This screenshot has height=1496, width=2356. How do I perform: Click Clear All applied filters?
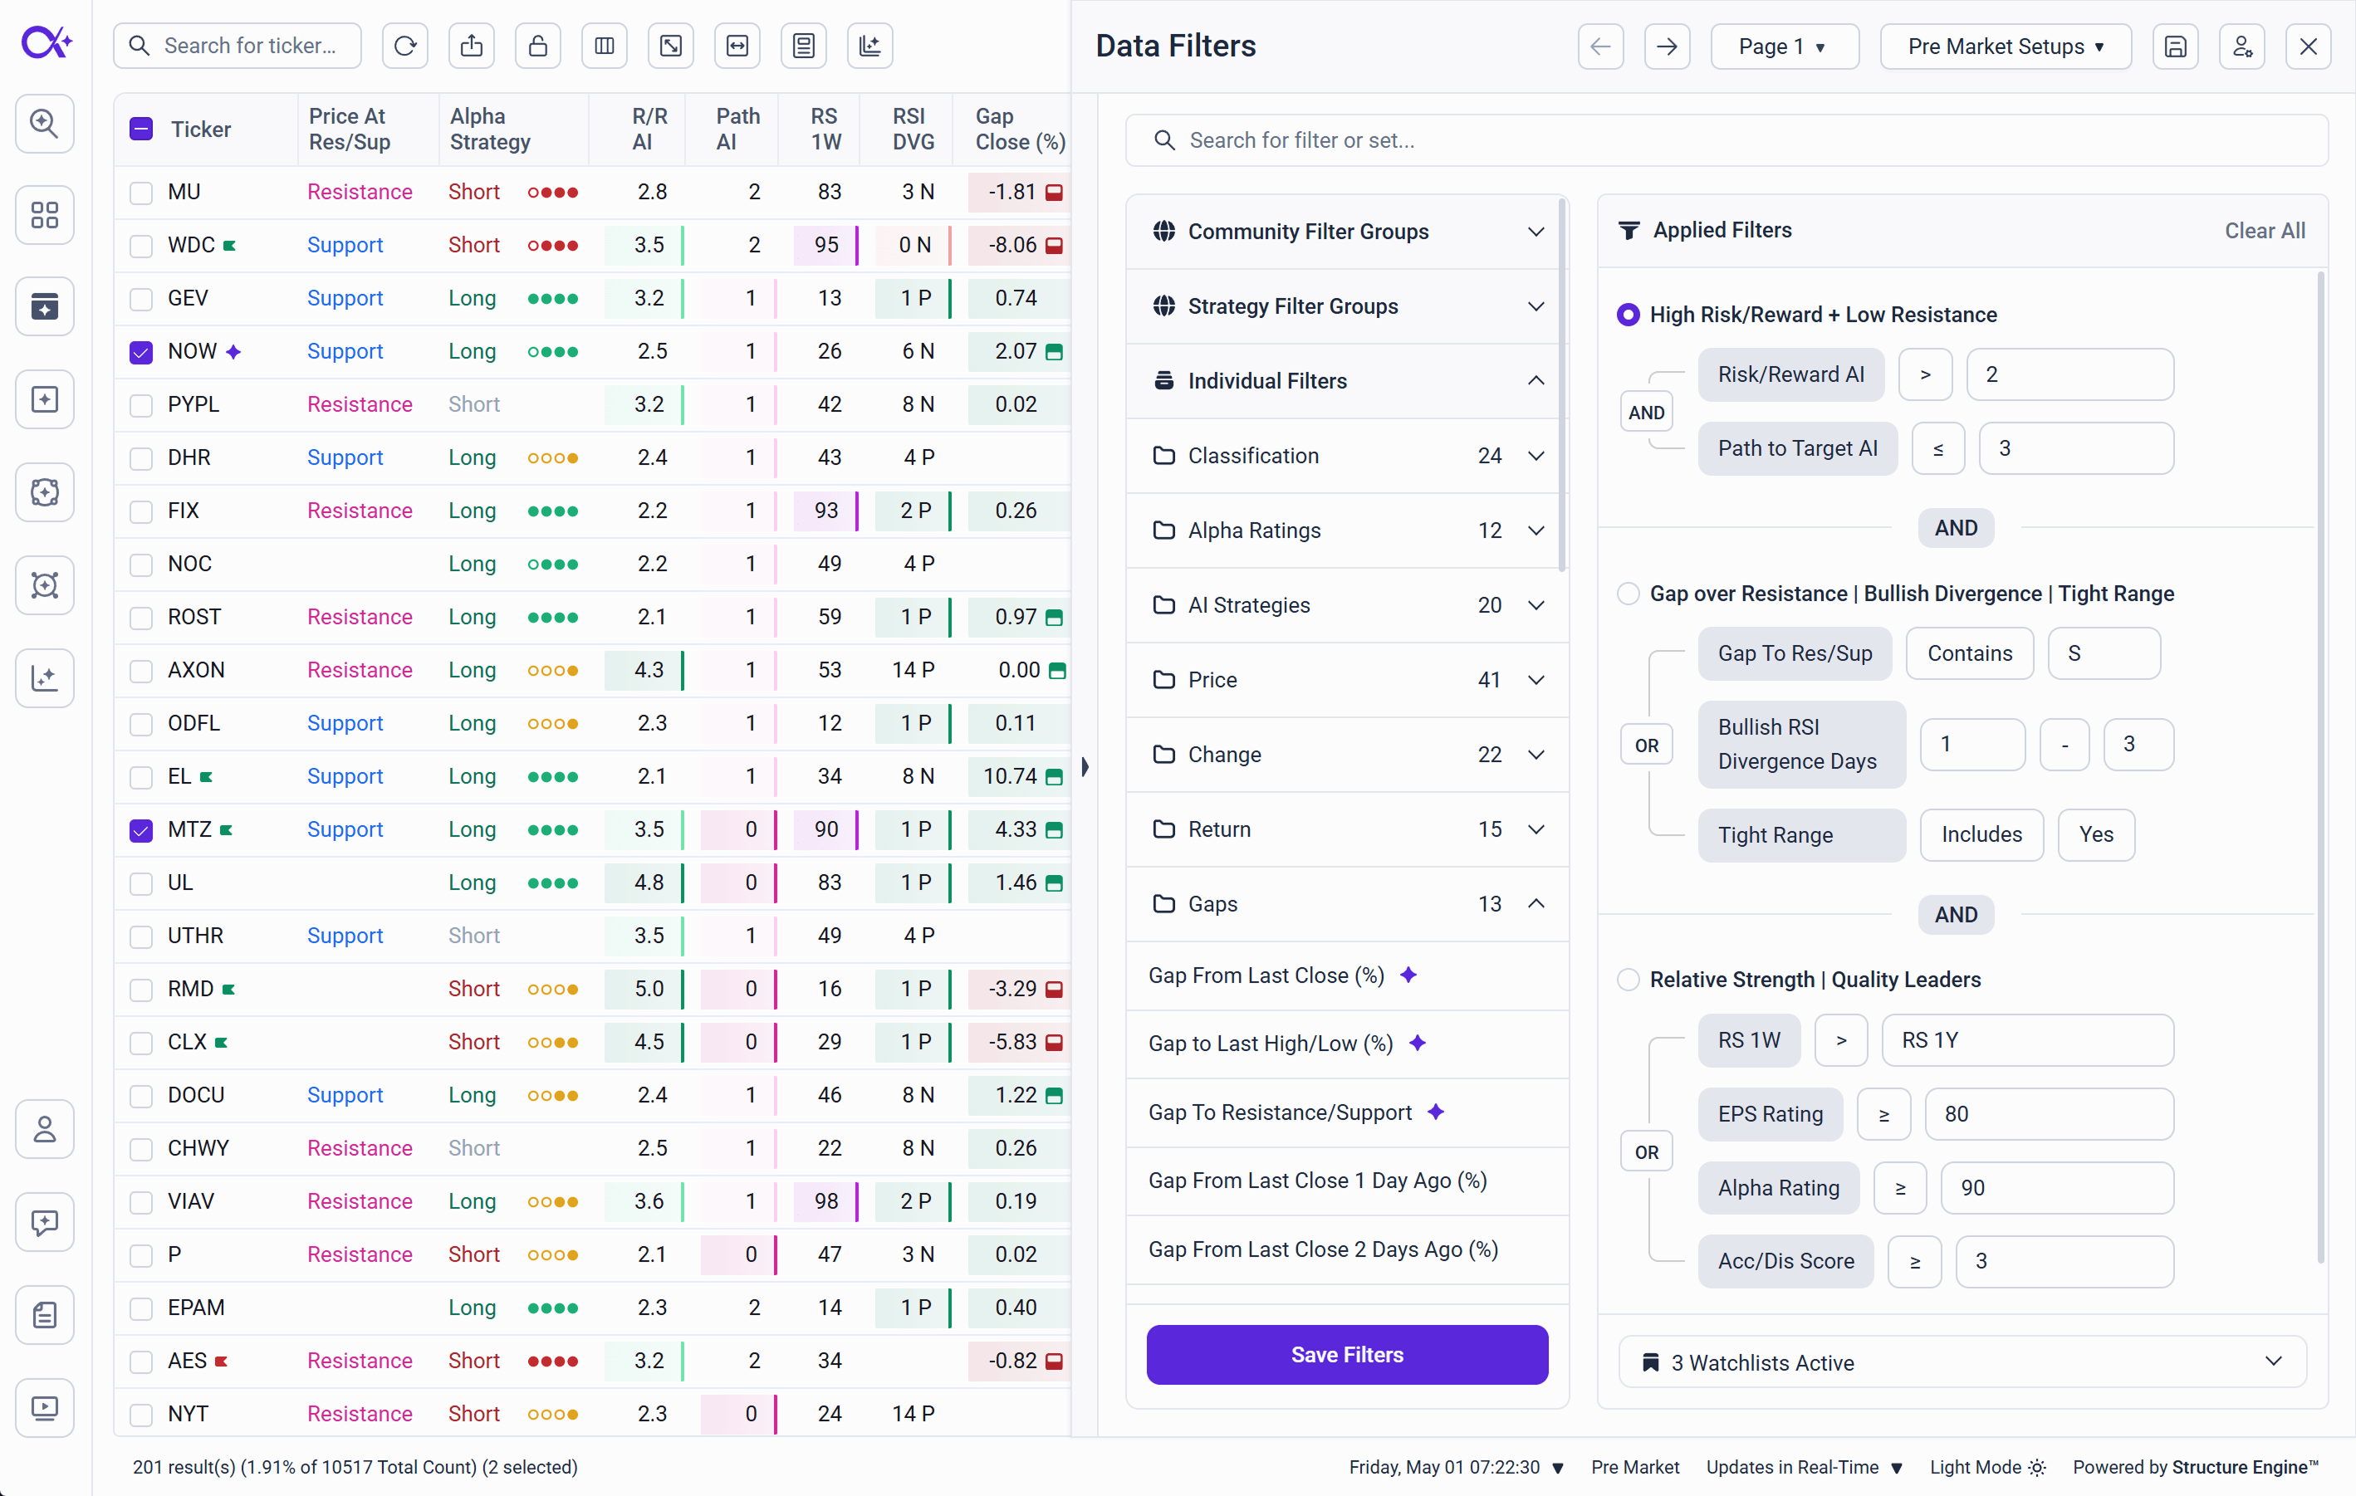[x=2264, y=231]
